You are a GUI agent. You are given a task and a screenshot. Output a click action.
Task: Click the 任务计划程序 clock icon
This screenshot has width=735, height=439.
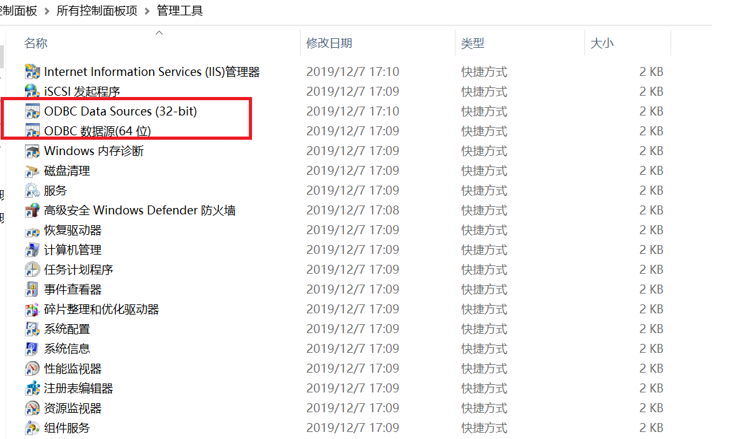[x=33, y=270]
